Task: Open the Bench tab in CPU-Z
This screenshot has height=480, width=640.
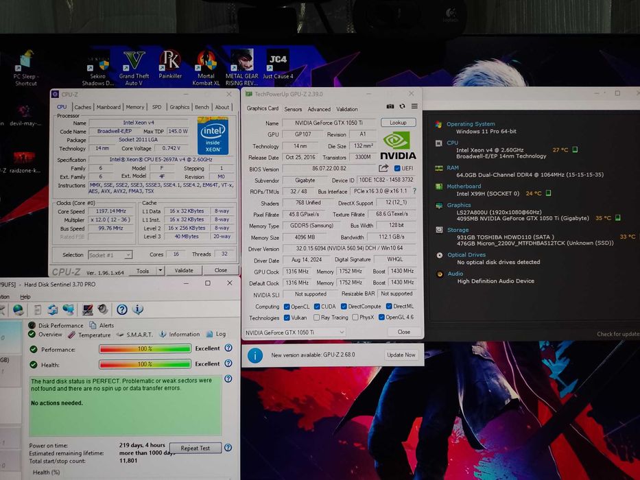Action: click(x=202, y=107)
